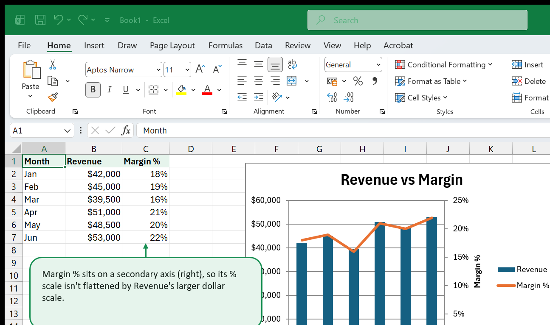Toggle Align Right
550x325 pixels.
click(x=275, y=81)
